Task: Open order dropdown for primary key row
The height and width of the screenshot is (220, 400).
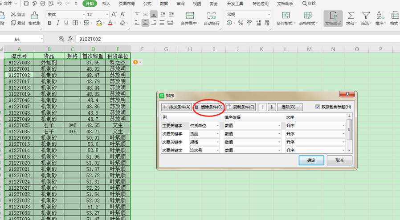Action: click(343, 126)
